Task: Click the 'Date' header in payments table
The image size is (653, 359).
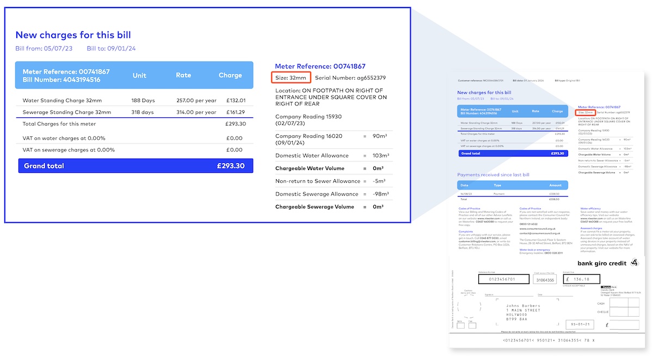Action: point(464,185)
